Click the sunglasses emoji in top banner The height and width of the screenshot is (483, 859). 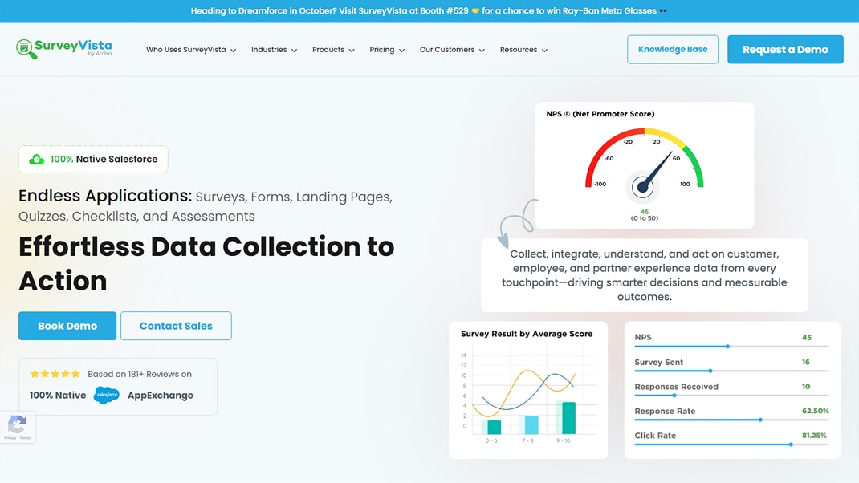tap(662, 11)
